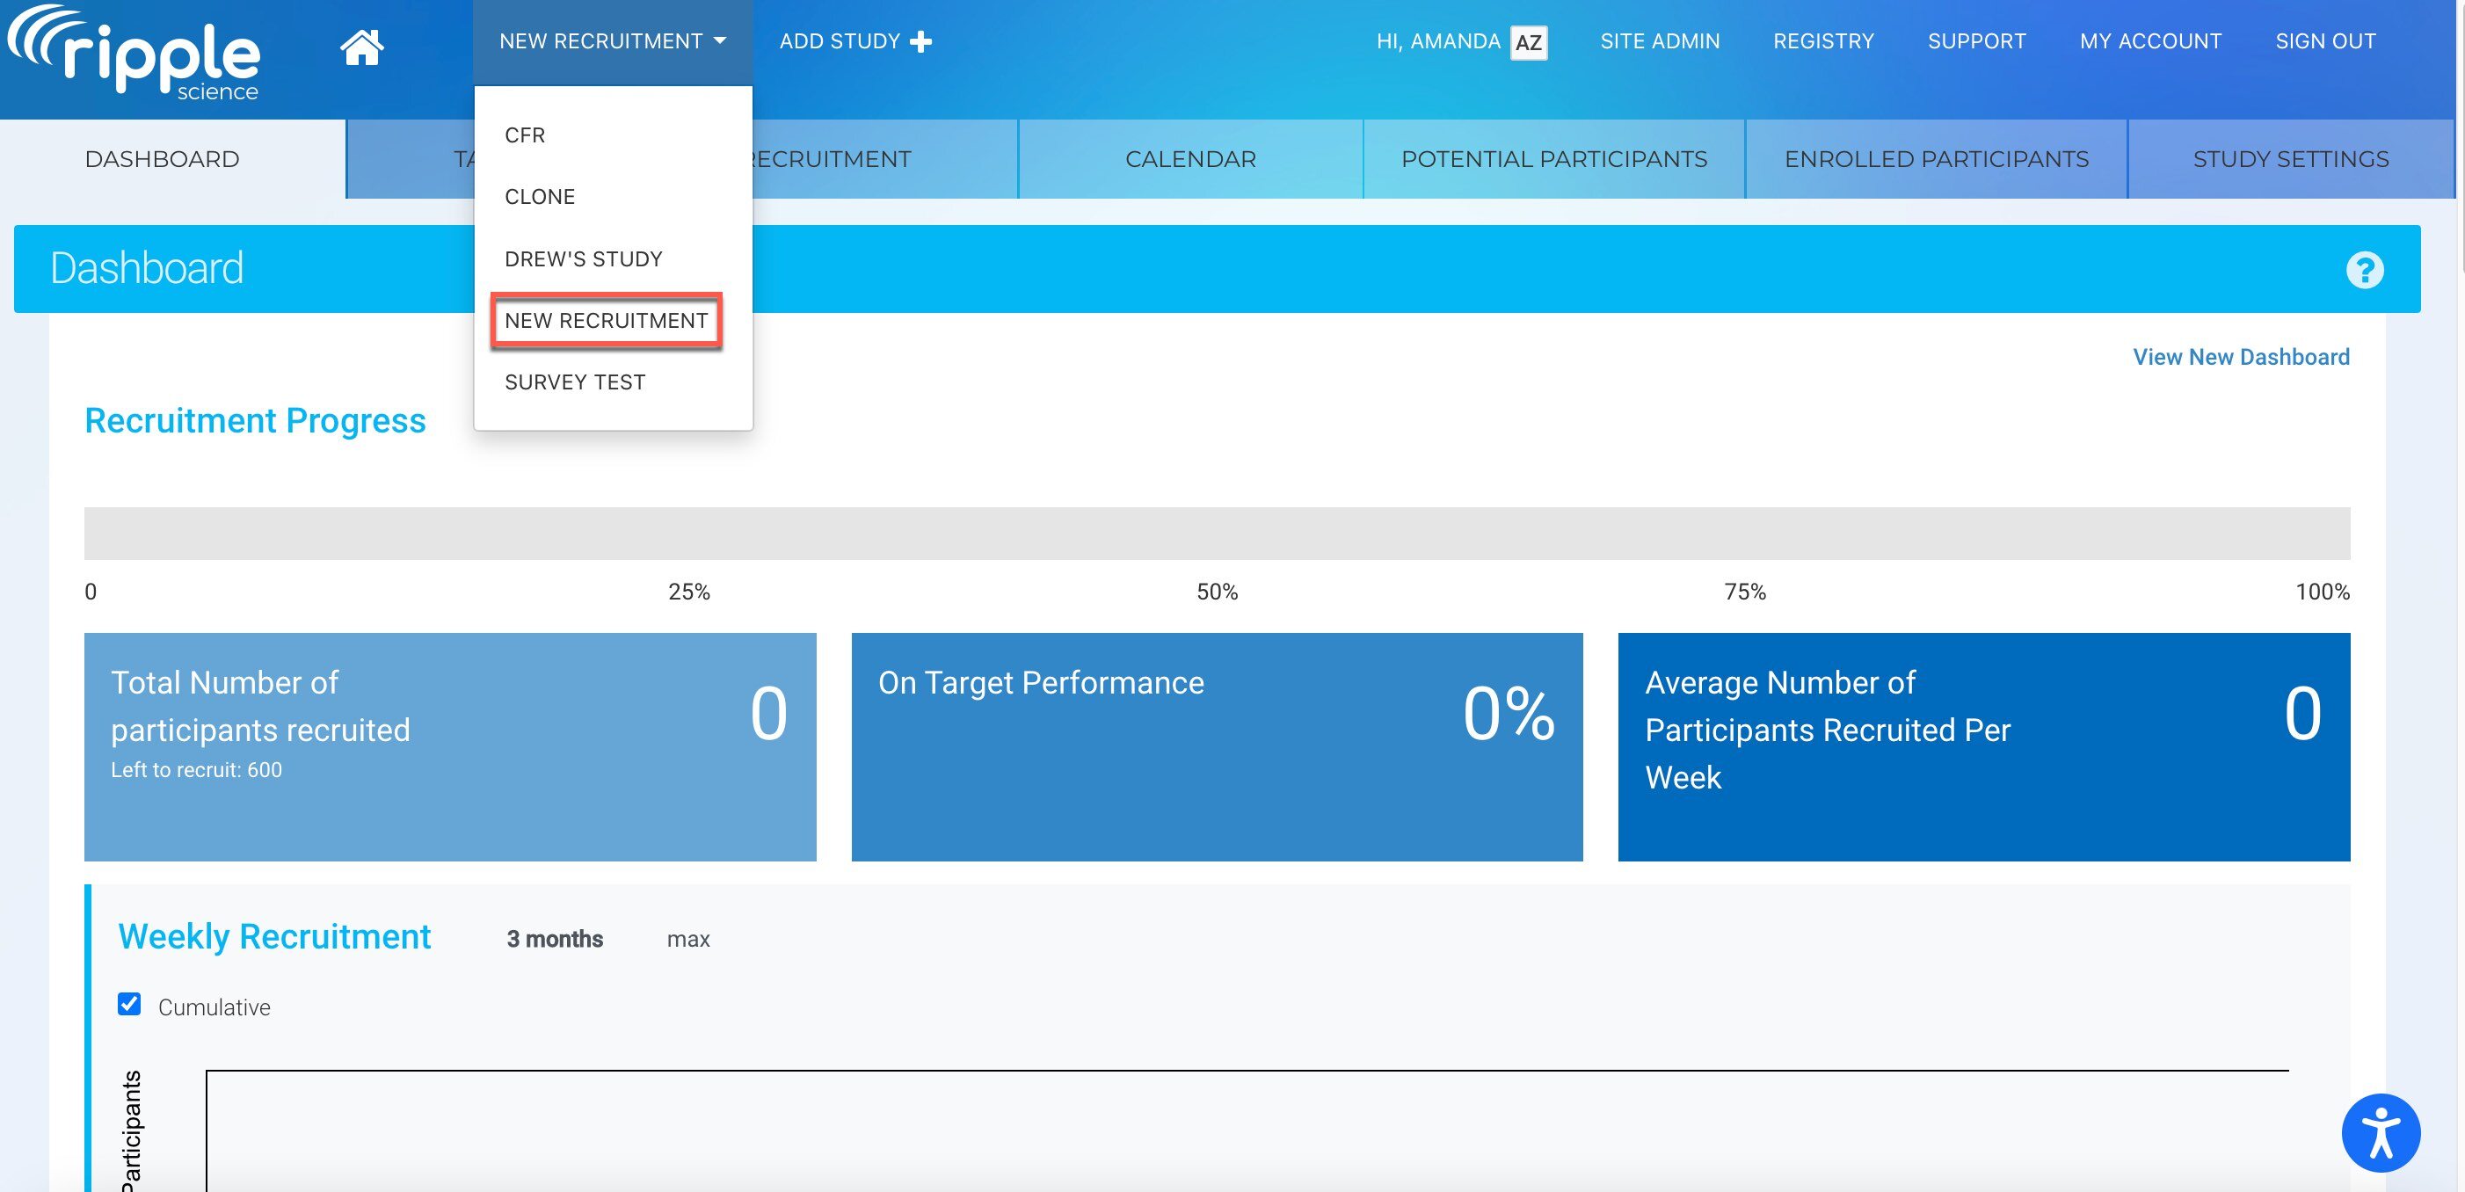Select Clone from the study list
The height and width of the screenshot is (1192, 2465).
540,197
